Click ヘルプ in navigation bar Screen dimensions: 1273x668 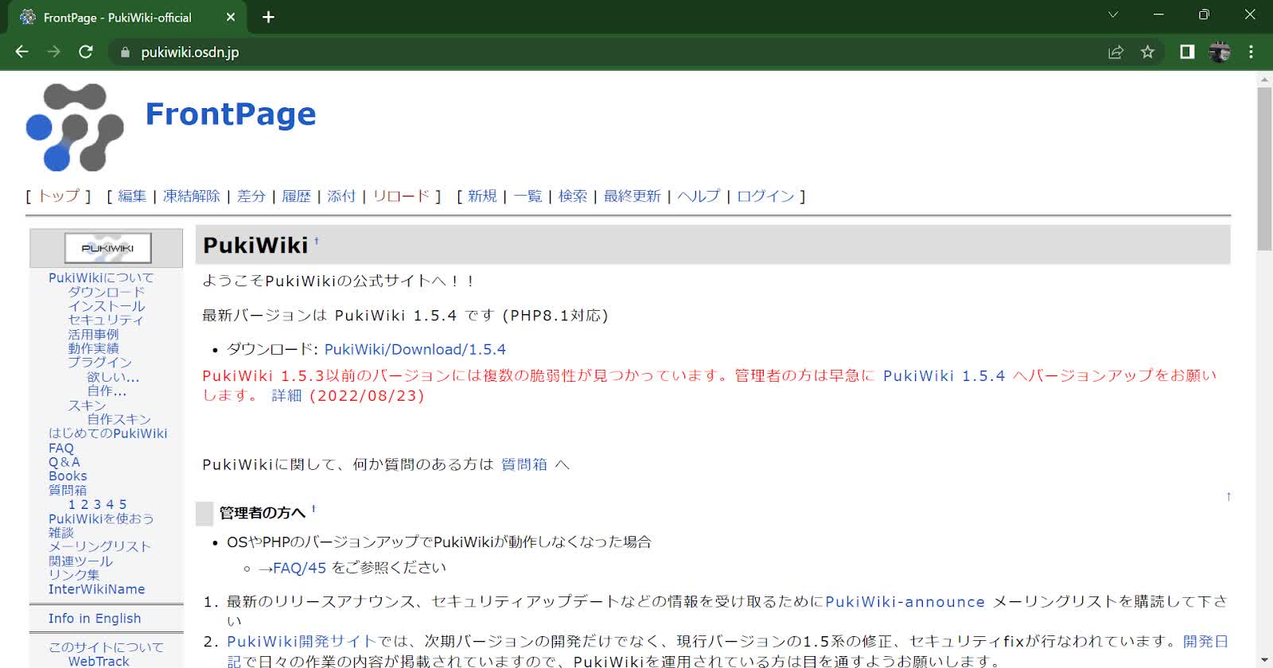pos(699,196)
